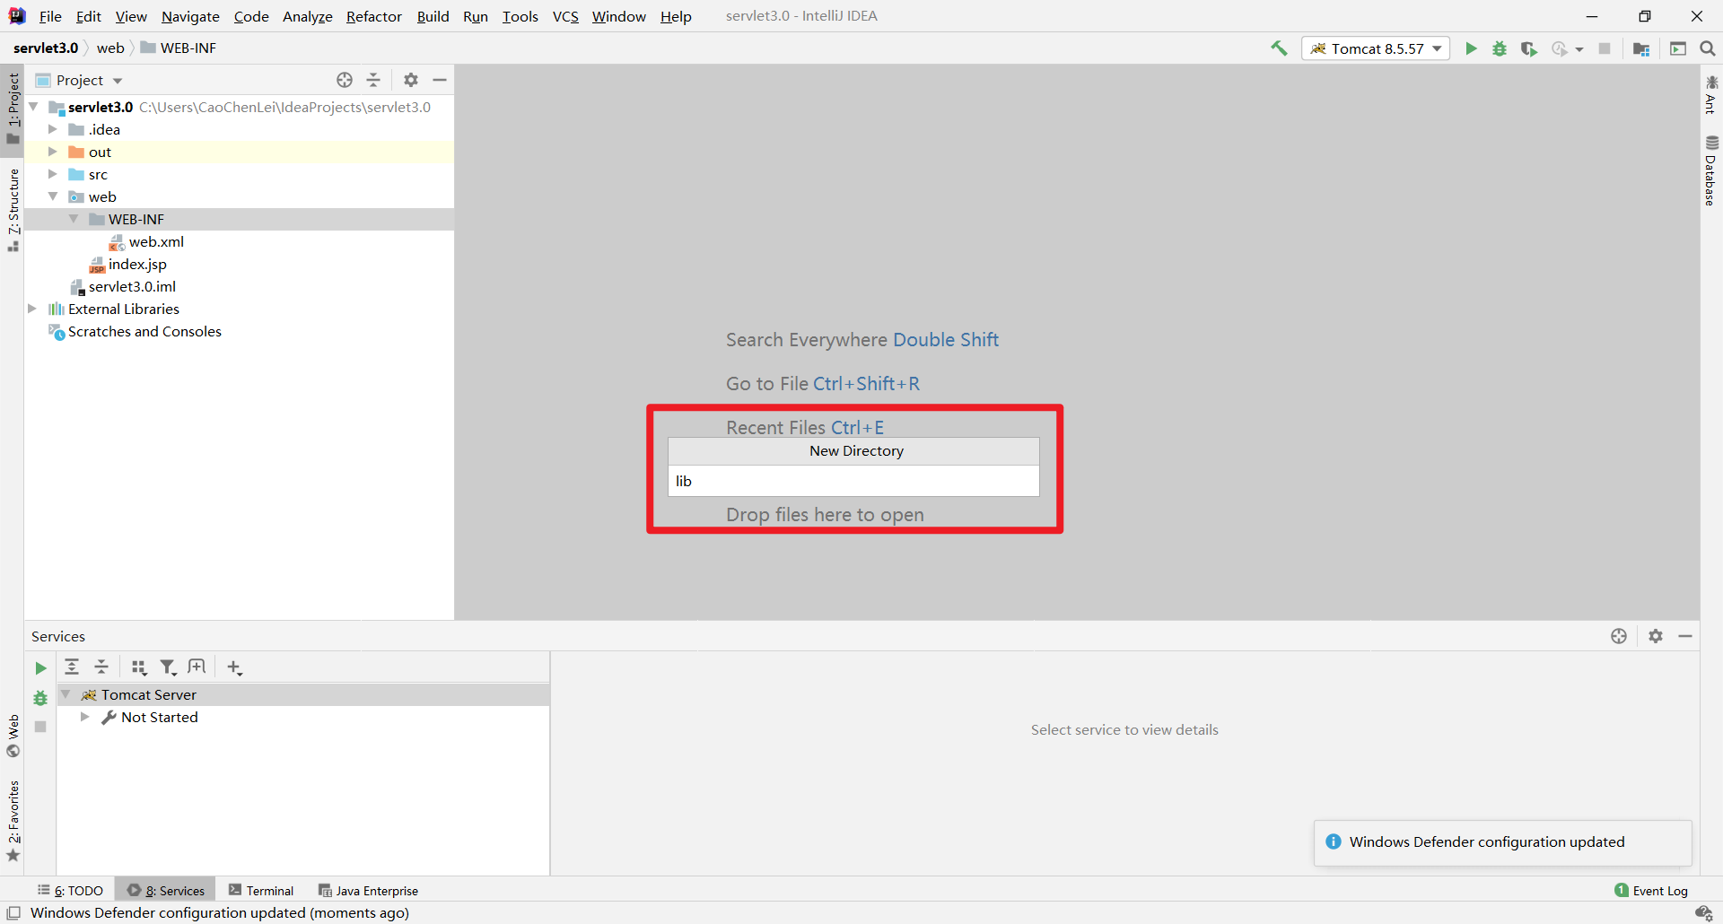Click the window layout icon beside search
Screen dimensions: 1723x924
click(1678, 48)
